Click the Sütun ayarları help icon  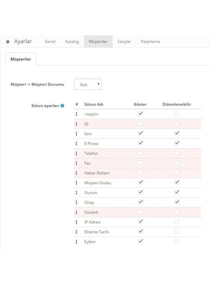(x=63, y=106)
